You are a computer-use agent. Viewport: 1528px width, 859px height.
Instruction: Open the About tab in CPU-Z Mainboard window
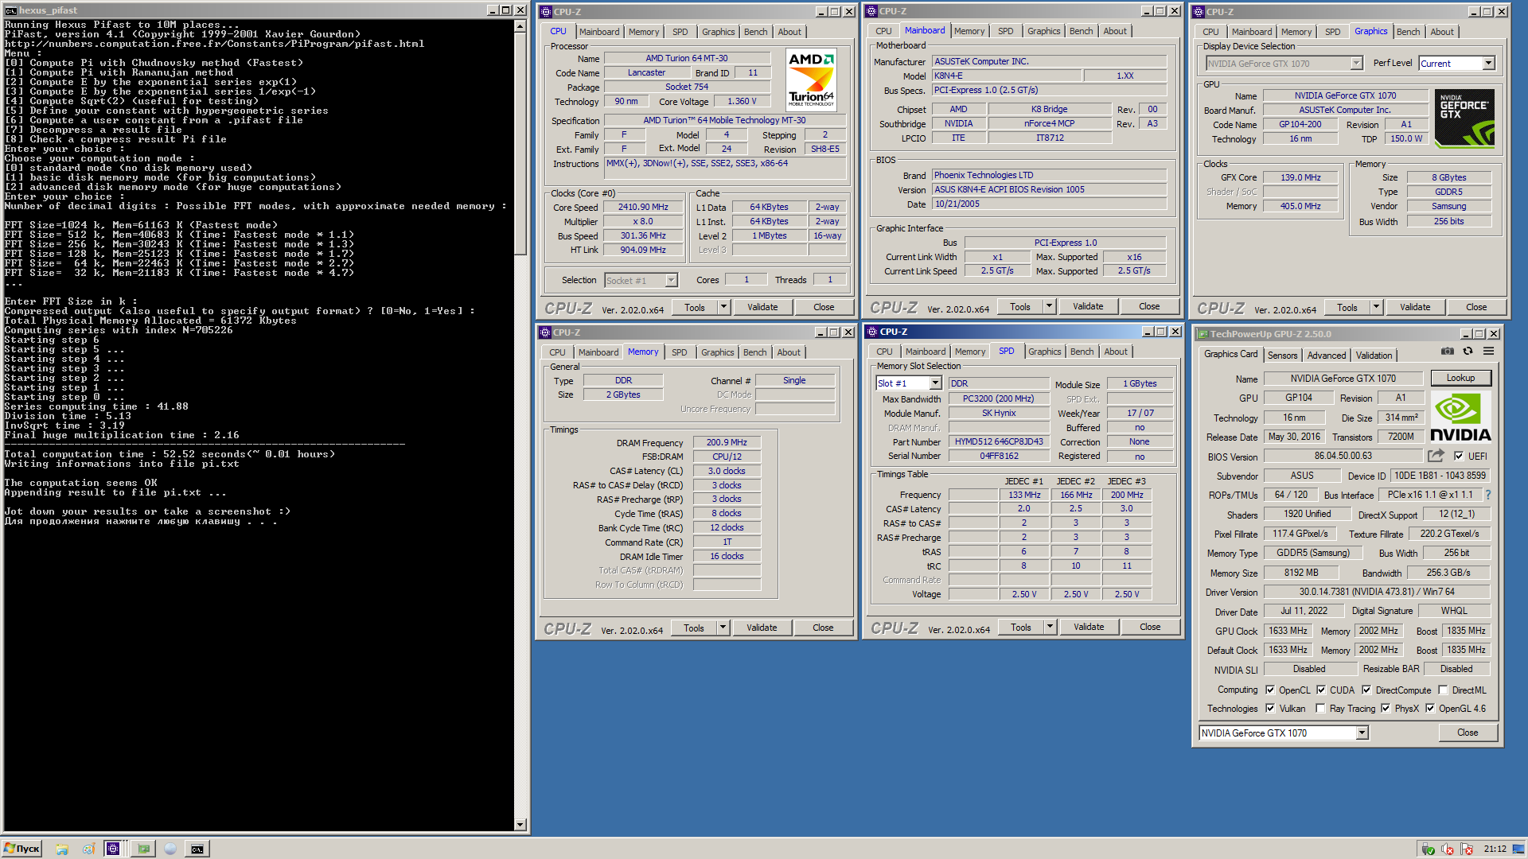coord(1115,31)
